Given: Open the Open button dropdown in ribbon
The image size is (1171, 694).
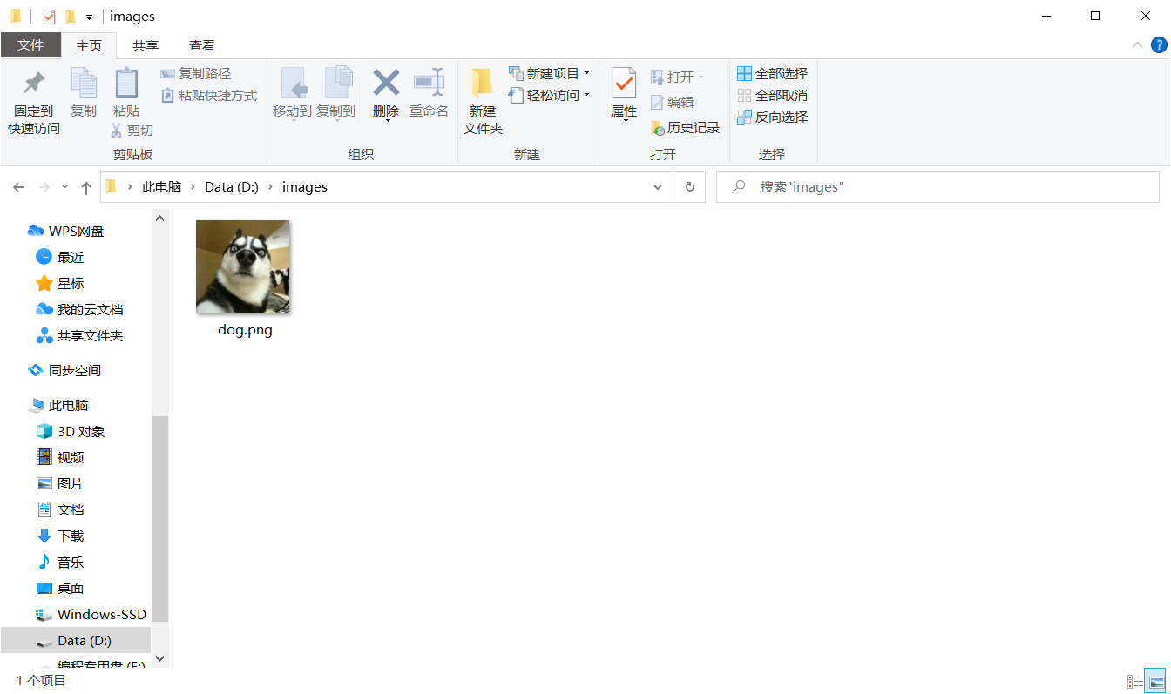Looking at the screenshot, I should (701, 77).
